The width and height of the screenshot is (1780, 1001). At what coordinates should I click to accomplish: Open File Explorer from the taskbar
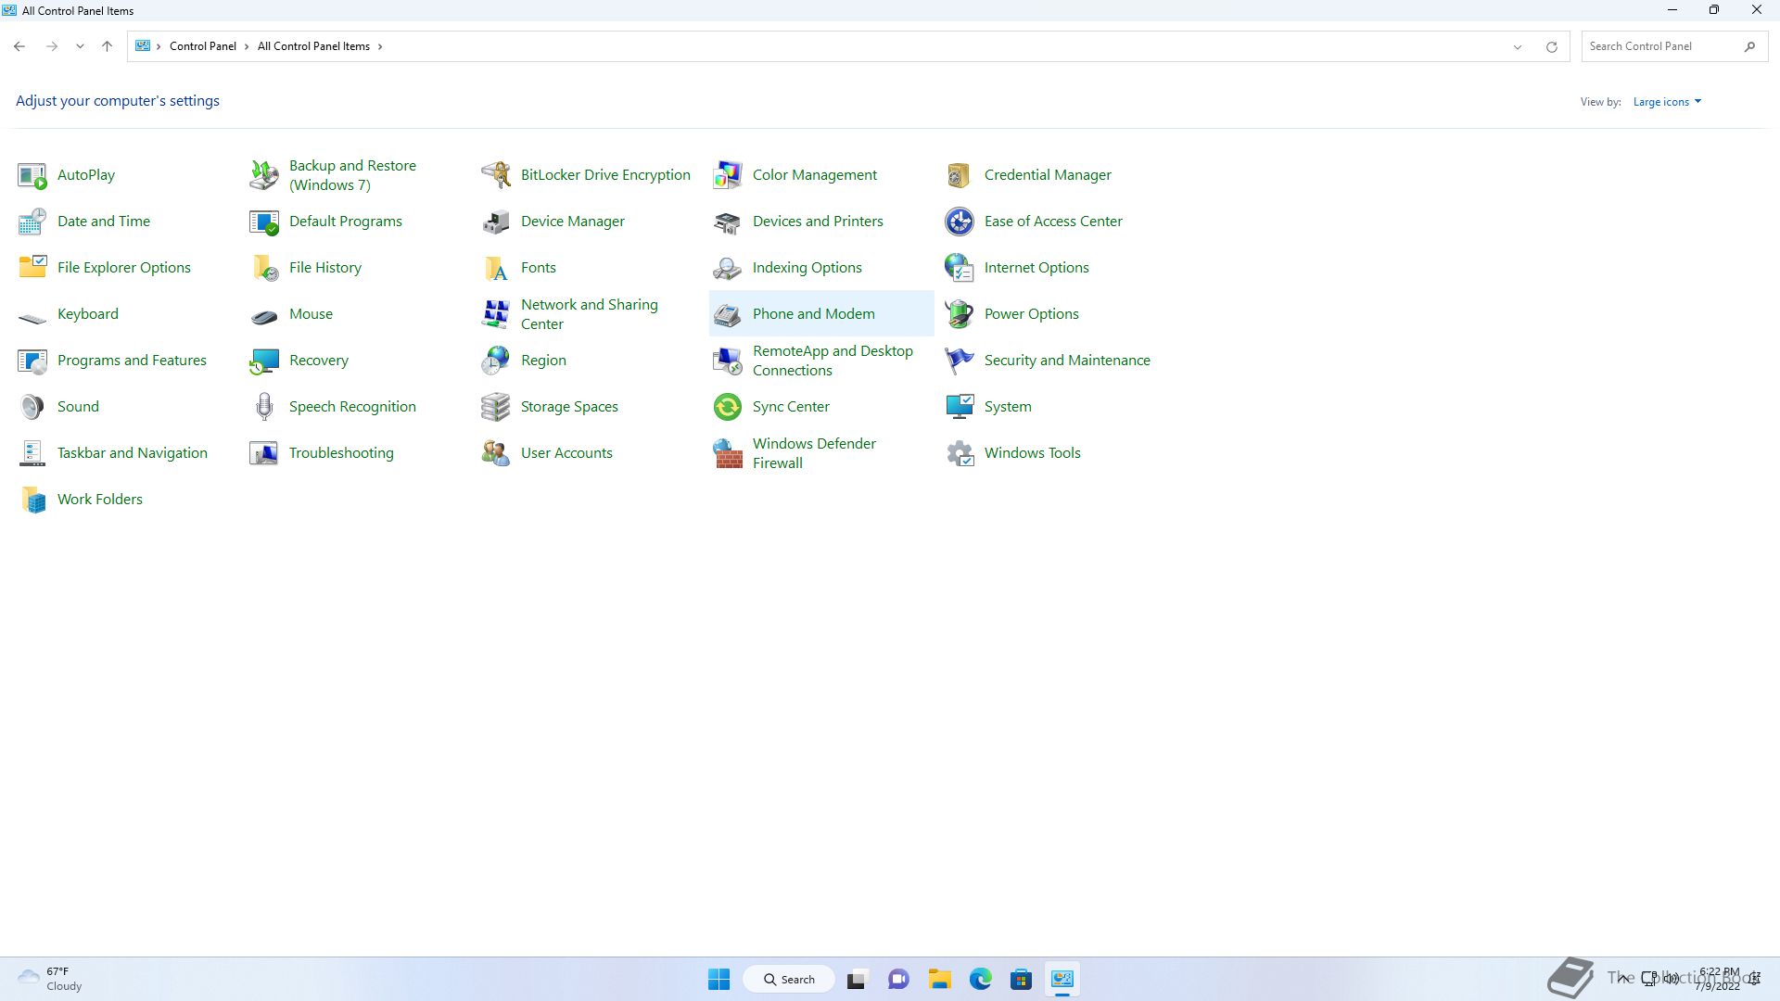(940, 980)
